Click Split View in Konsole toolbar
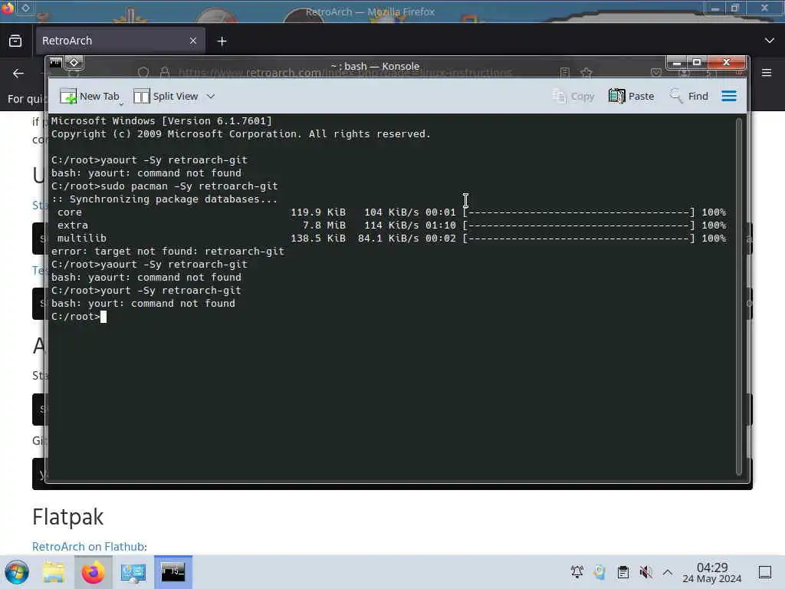The image size is (785, 589). pos(166,96)
